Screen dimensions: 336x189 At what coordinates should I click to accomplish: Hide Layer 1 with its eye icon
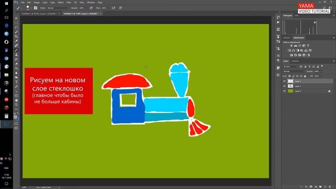285,86
